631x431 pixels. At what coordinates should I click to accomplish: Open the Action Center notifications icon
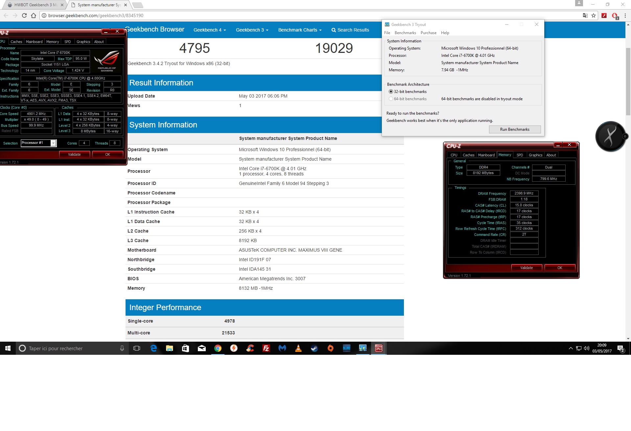coord(621,349)
